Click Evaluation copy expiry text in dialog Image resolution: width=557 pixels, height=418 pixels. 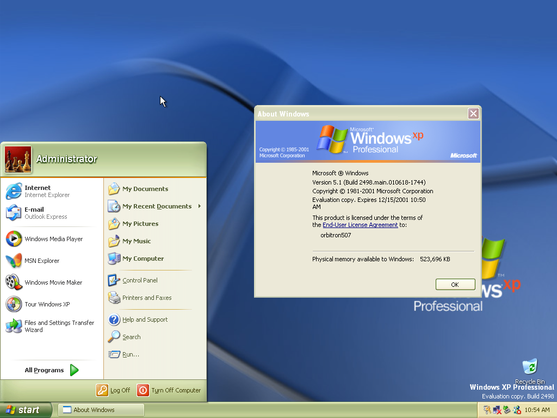point(369,204)
